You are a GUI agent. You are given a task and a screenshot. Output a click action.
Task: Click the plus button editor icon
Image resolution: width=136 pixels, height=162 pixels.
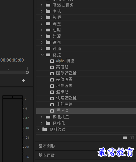tap(24, 80)
